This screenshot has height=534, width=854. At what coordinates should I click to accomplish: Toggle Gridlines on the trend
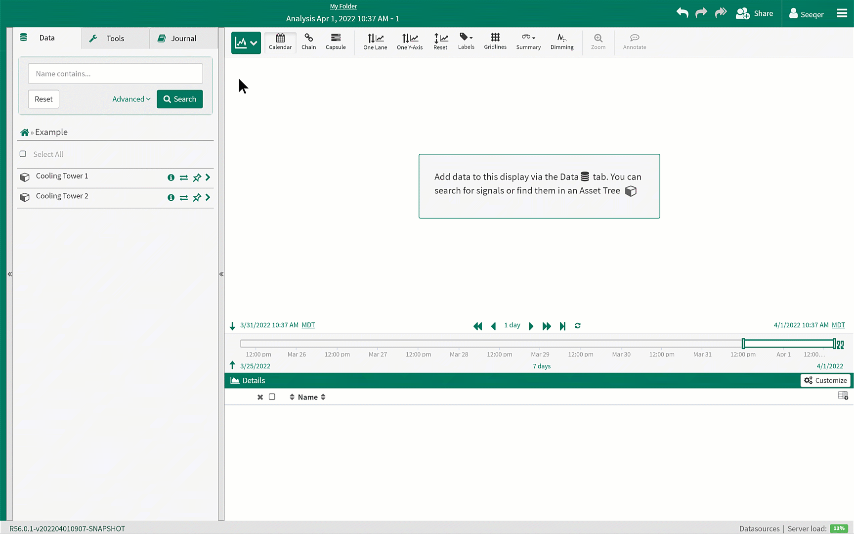tap(495, 42)
